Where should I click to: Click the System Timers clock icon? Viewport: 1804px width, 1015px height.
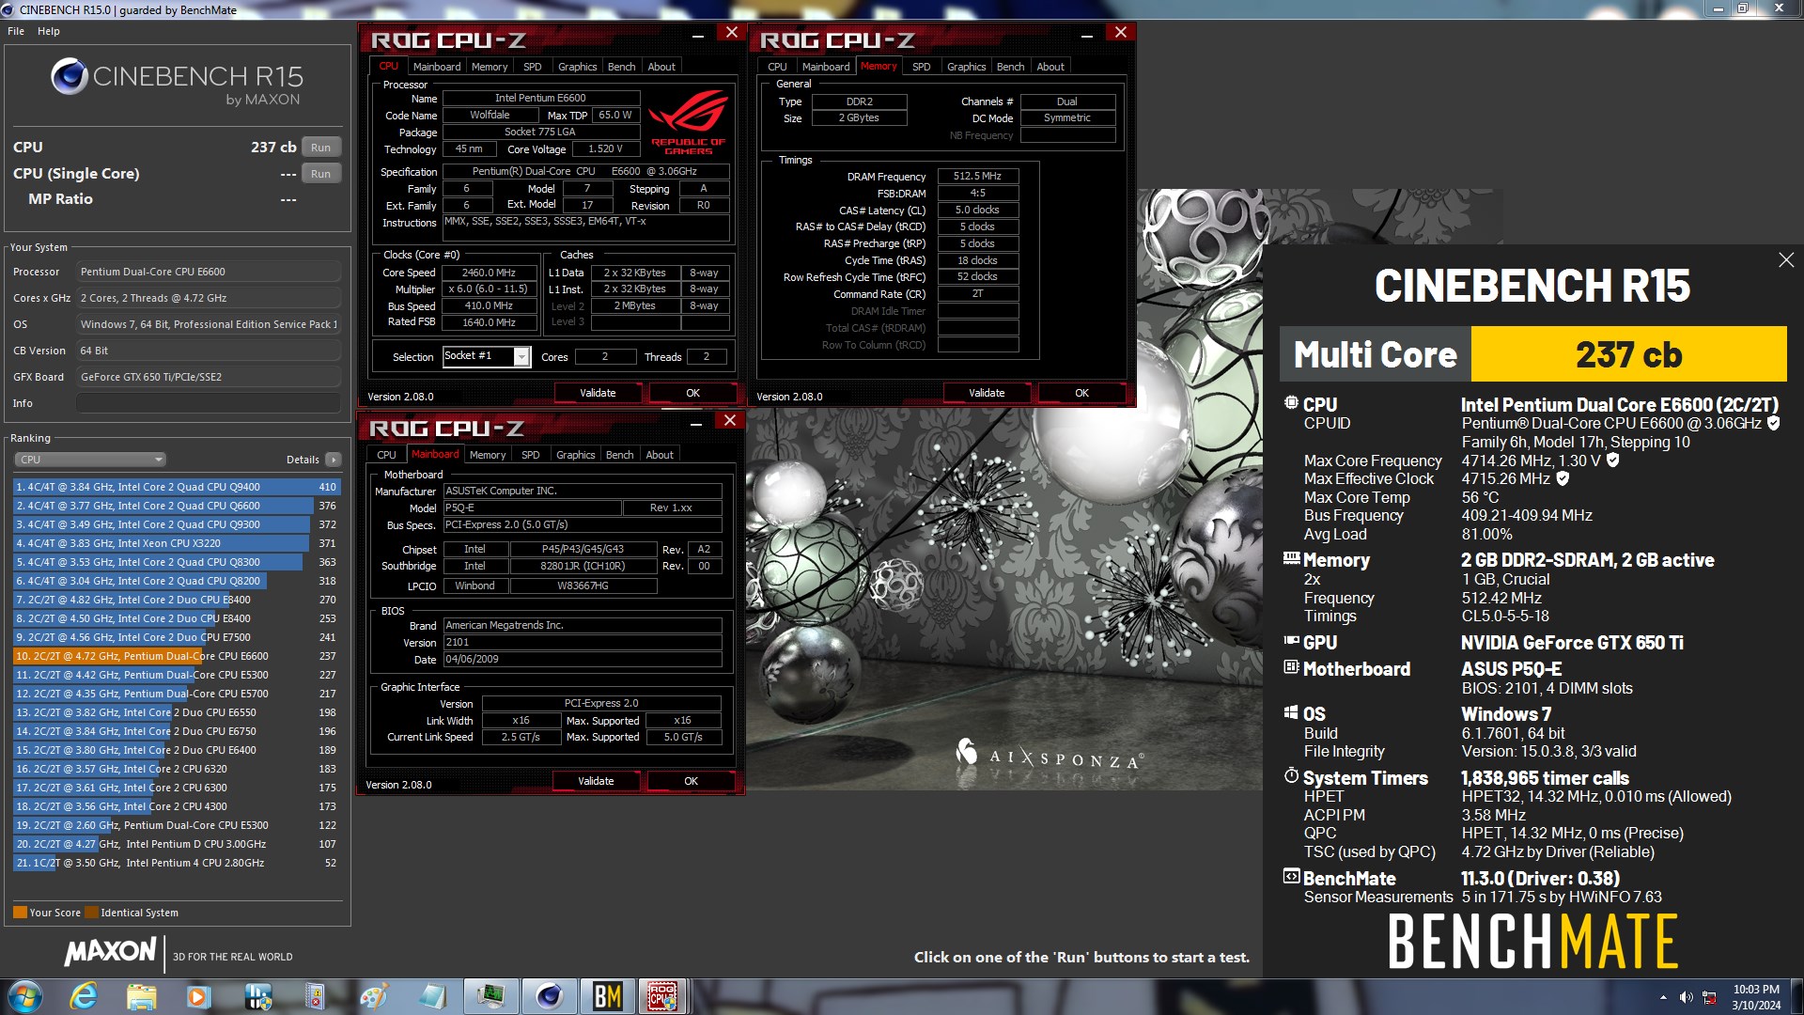pos(1291,776)
